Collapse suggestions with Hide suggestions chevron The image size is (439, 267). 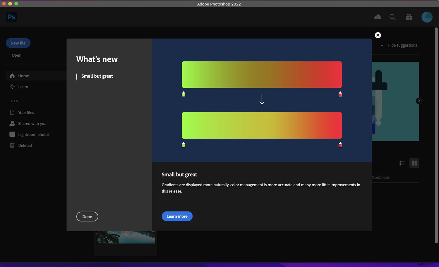382,46
